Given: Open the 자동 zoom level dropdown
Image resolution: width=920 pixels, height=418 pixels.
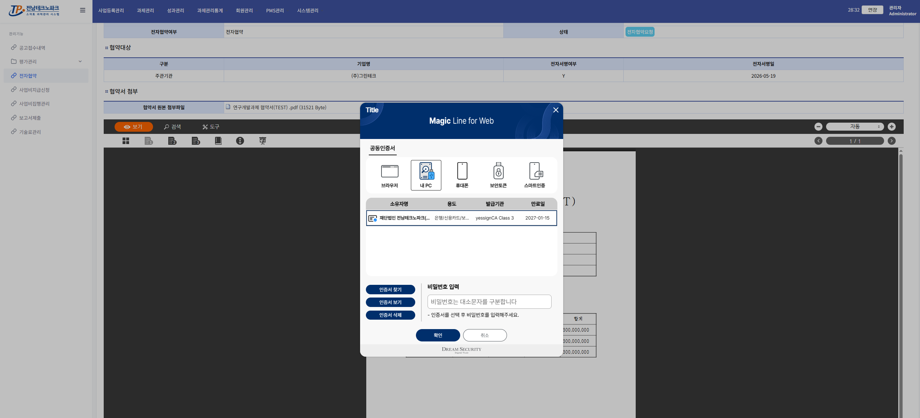Looking at the screenshot, I should (855, 127).
